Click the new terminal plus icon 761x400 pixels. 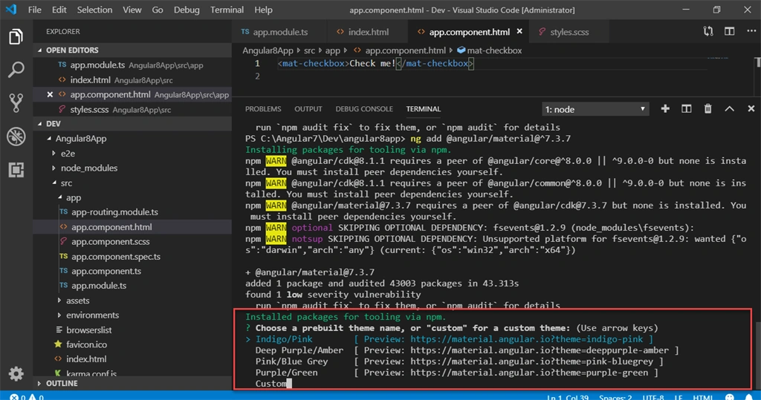pyautogui.click(x=665, y=109)
